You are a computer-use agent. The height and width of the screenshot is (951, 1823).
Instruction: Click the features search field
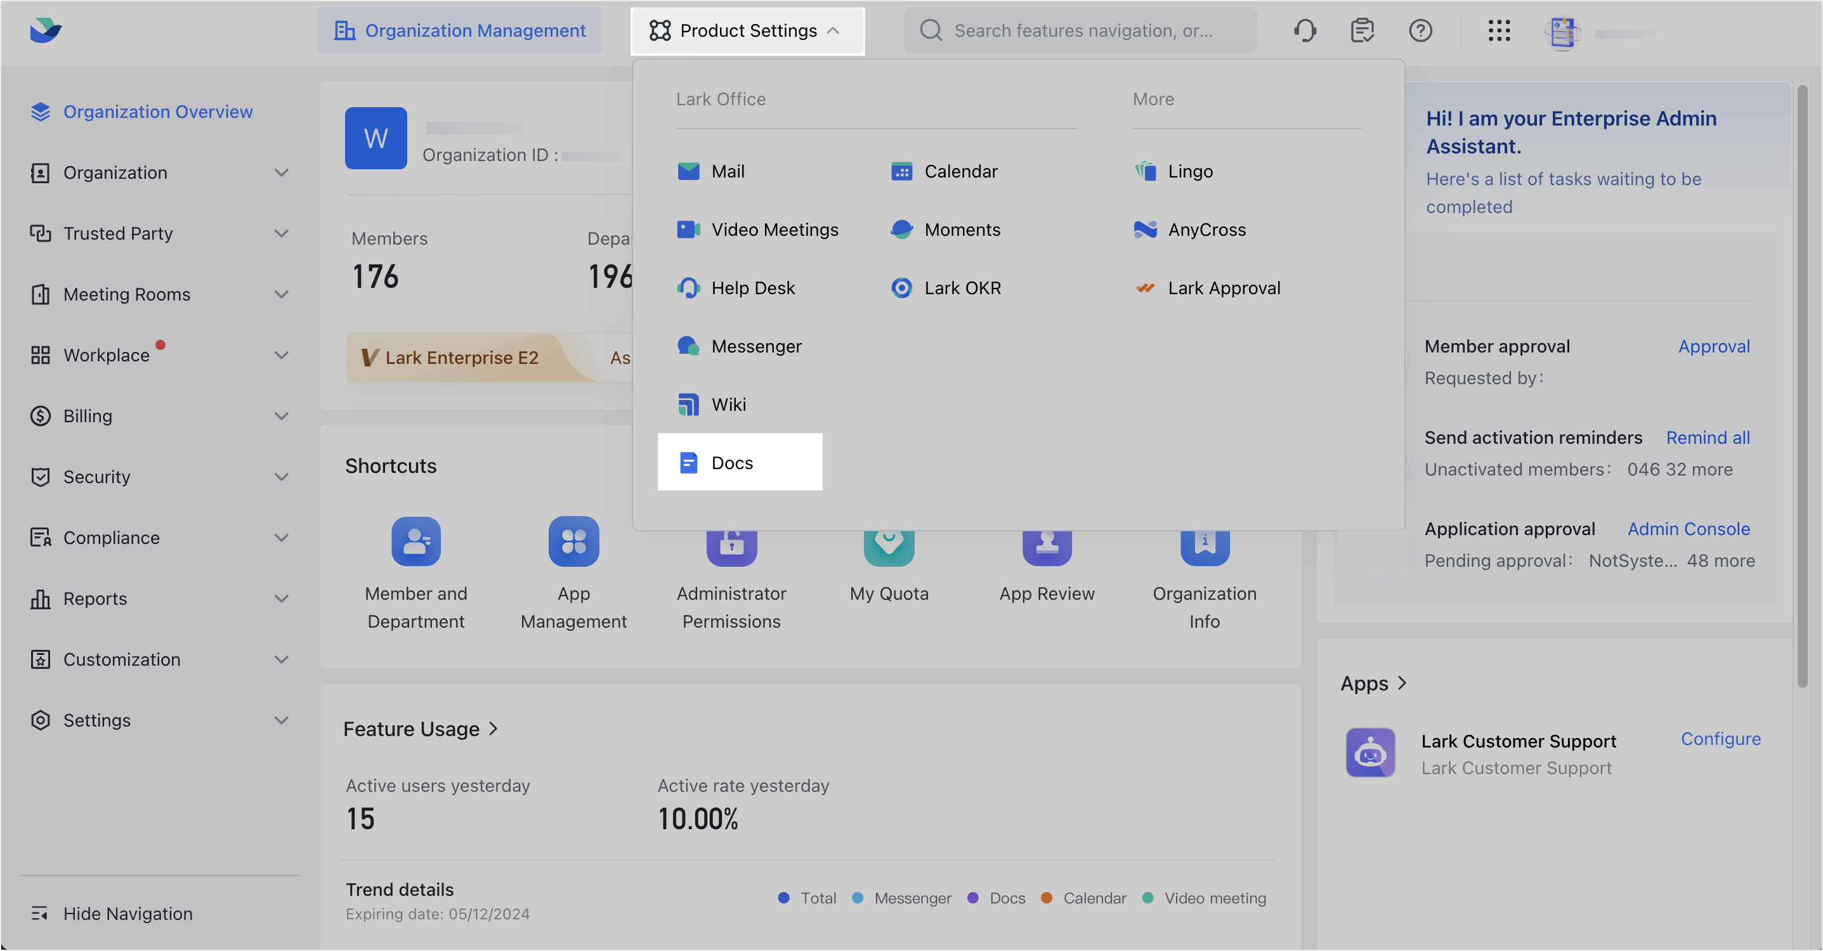point(1079,30)
